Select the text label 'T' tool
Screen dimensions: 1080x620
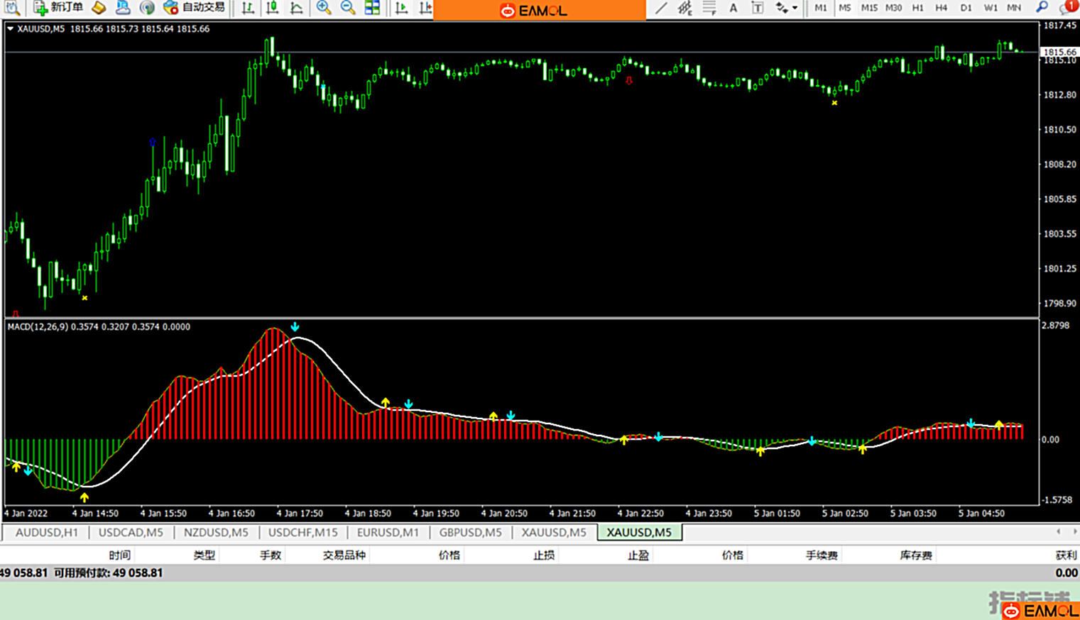coord(758,8)
